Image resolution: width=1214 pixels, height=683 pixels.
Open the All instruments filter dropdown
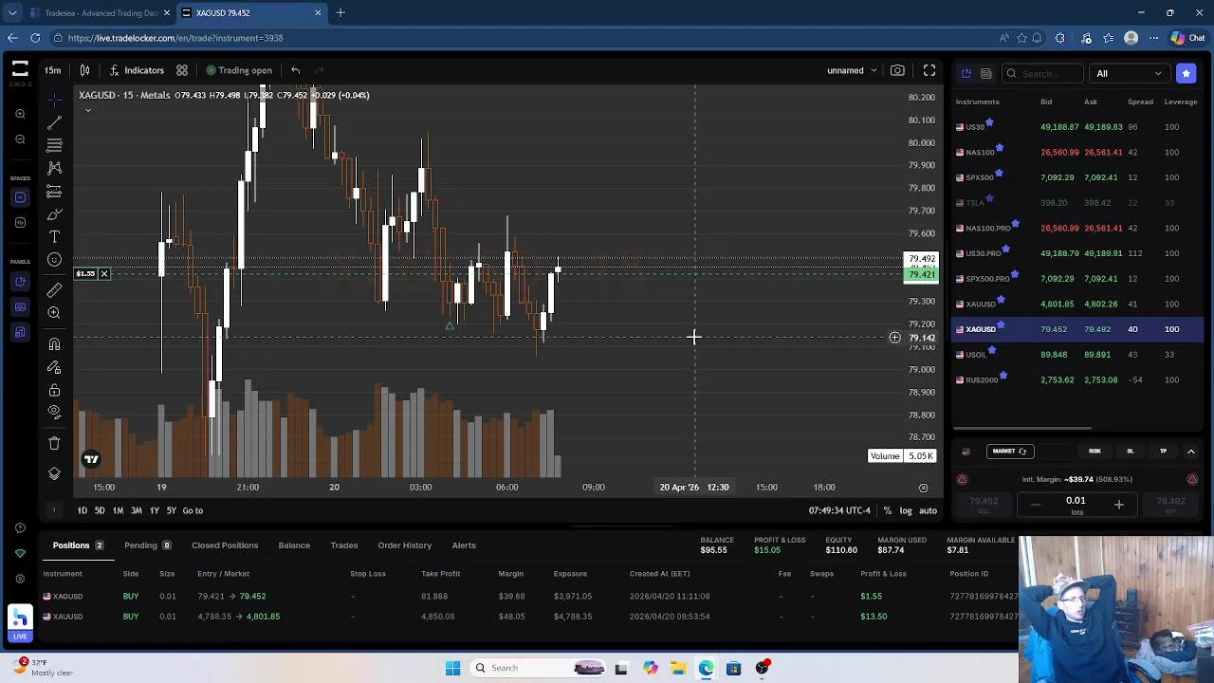coord(1129,73)
